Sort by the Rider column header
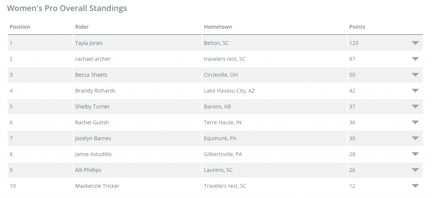Viewport: 432px width, 198px height. point(82,27)
